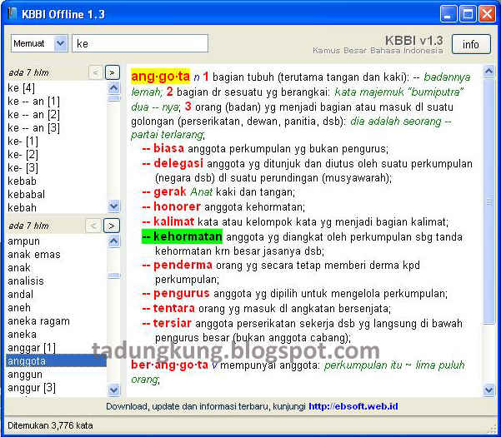Click the '-- penderma' subentry
Screen dimensions: 501x437
coord(177,265)
